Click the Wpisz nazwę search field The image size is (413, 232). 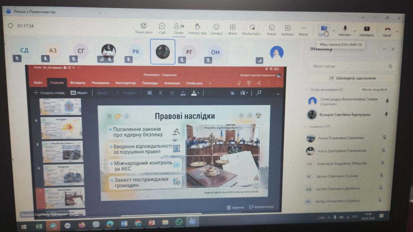pyautogui.click(x=352, y=66)
